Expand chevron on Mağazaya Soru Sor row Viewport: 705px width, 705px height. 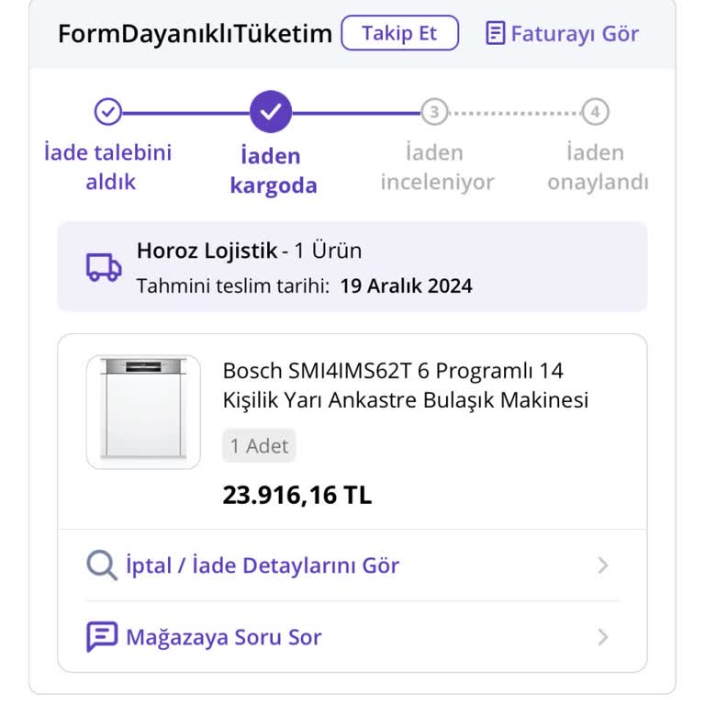603,637
